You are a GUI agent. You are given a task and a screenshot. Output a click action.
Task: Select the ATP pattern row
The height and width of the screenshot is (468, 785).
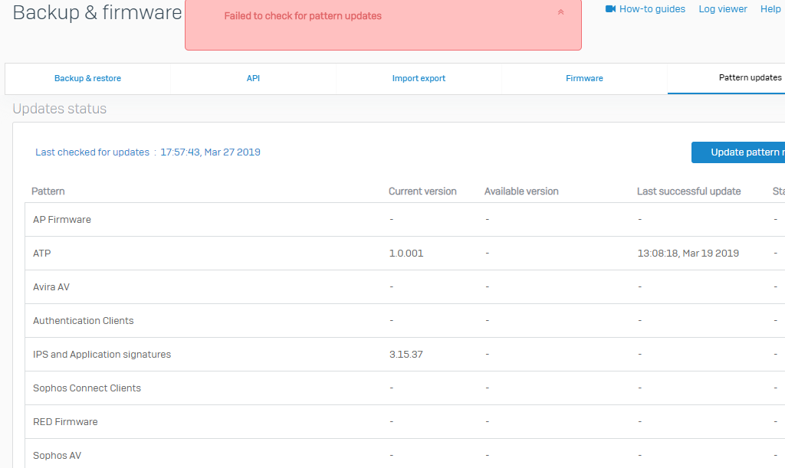(x=42, y=254)
